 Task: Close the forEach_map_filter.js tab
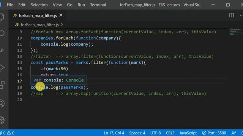point(61,15)
